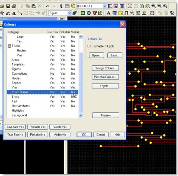Open Help for the Colours dialog
This screenshot has width=178, height=176.
tap(117, 135)
